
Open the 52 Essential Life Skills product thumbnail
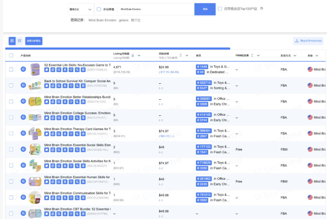coord(35,69)
